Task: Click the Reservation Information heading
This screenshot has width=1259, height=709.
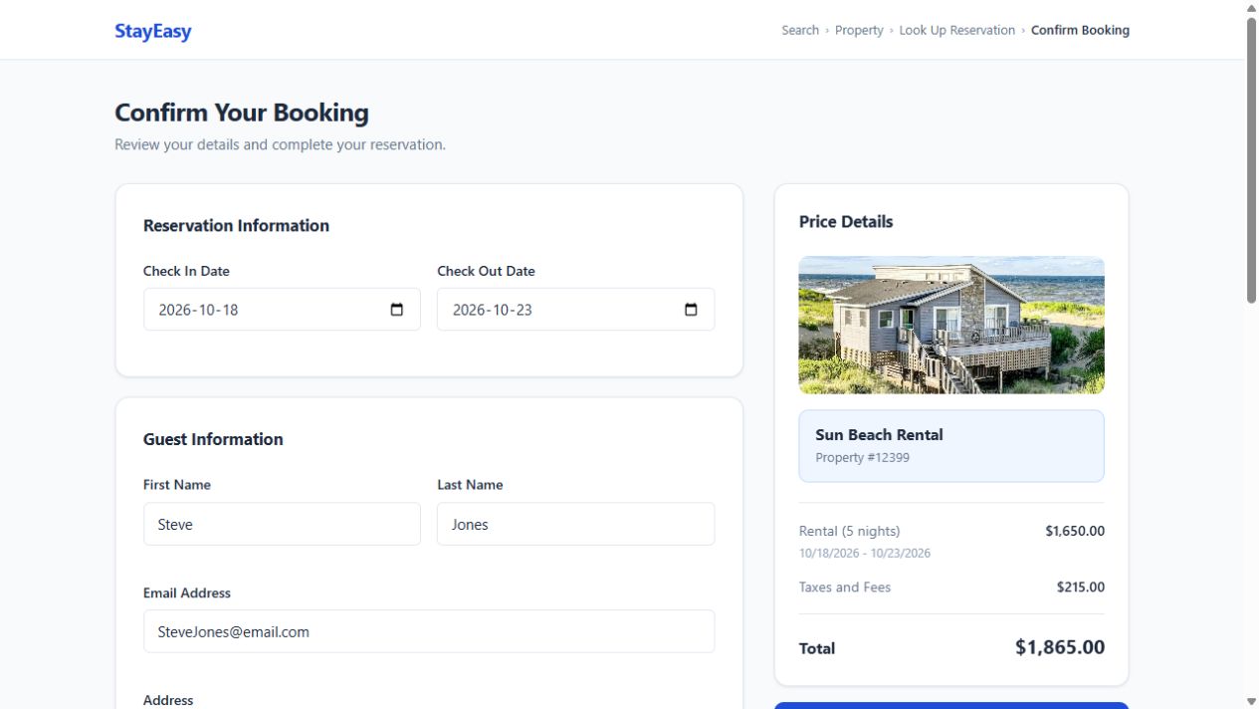Action: 236,225
